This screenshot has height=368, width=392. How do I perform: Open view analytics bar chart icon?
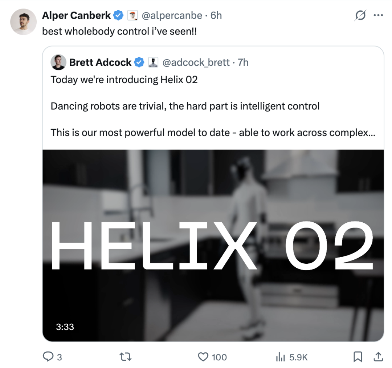[280, 357]
